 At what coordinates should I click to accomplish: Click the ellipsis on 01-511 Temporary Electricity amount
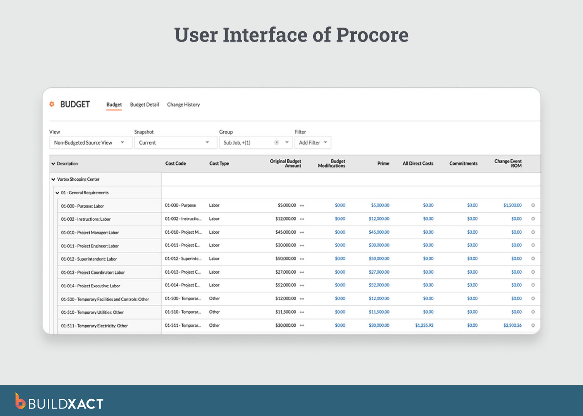[302, 326]
